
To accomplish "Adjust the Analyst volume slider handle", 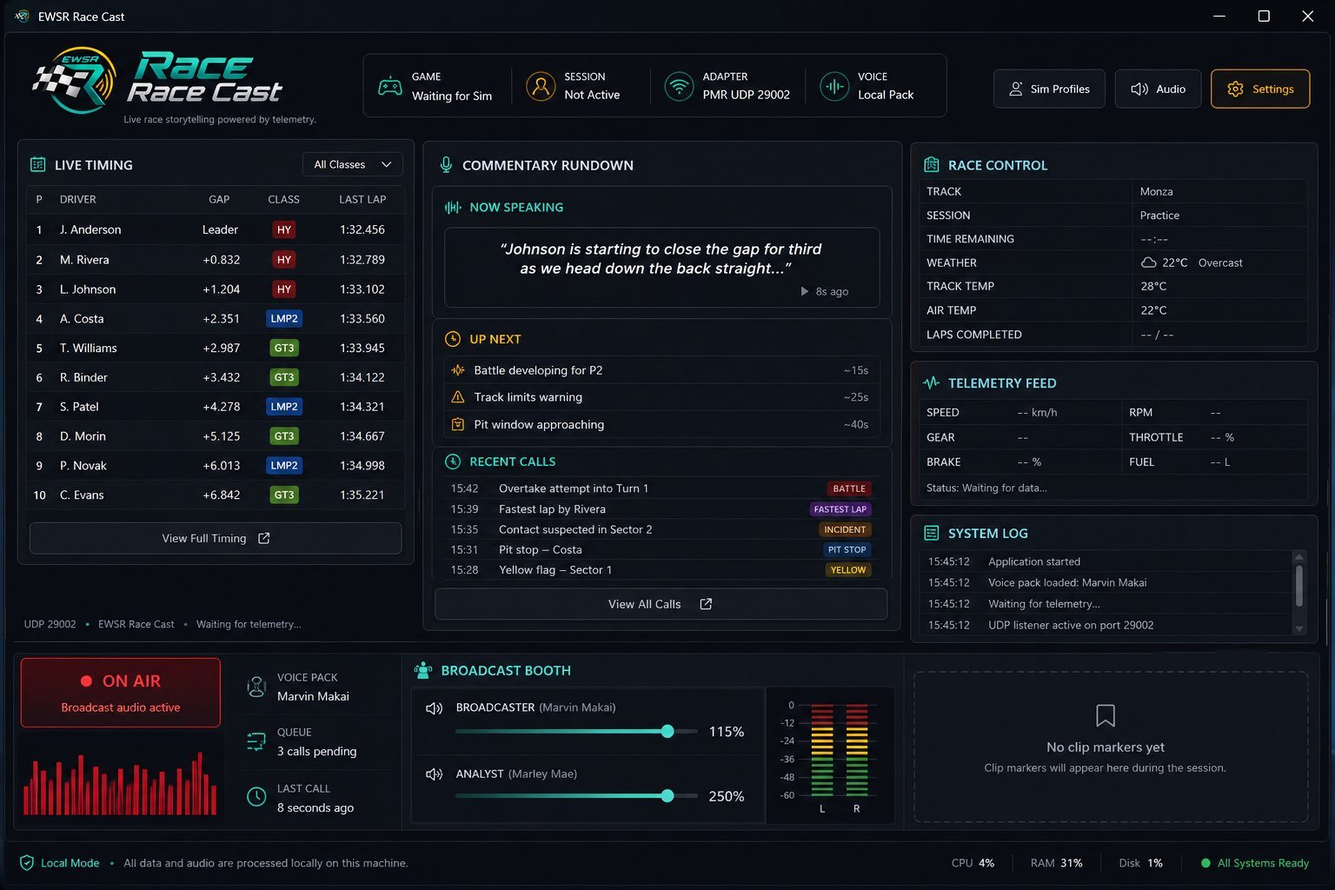I will tap(667, 795).
